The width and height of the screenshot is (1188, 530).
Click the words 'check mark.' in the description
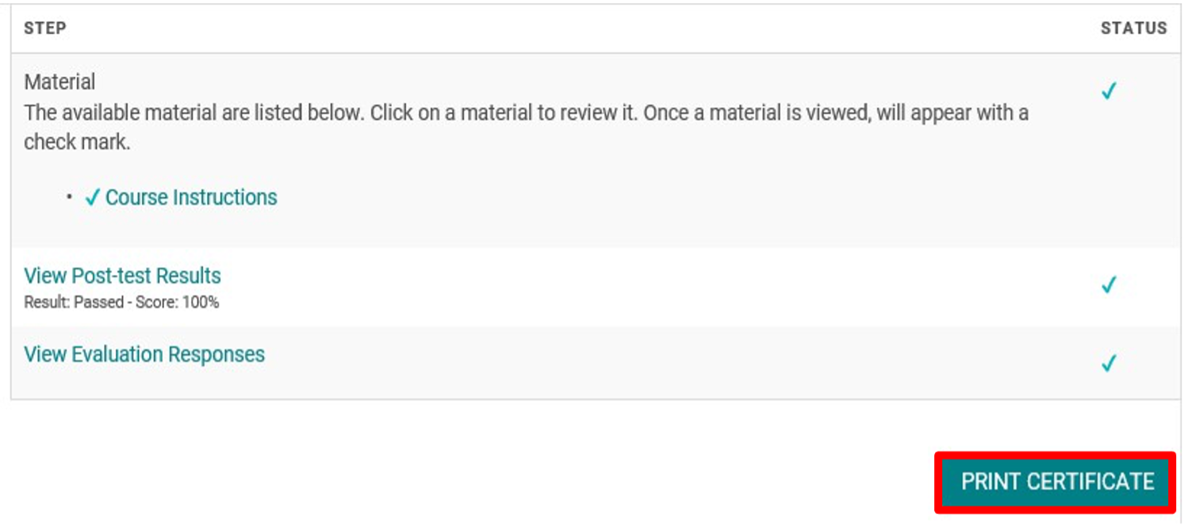tap(76, 143)
